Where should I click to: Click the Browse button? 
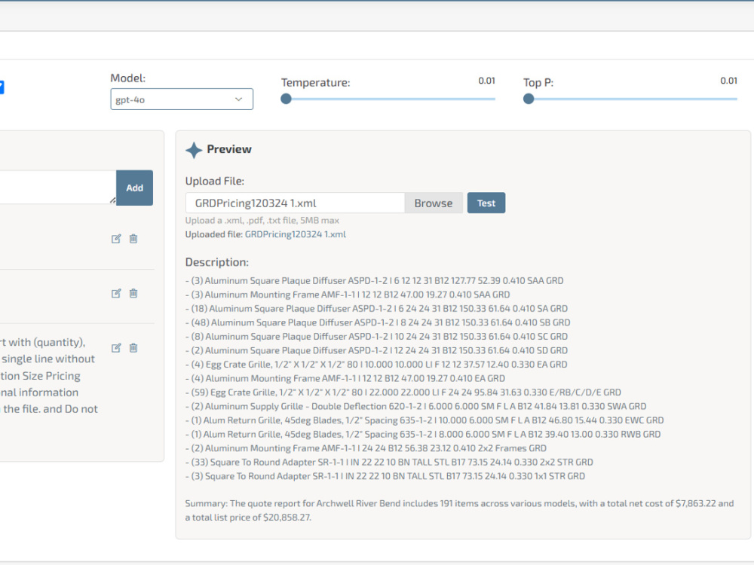tap(434, 203)
